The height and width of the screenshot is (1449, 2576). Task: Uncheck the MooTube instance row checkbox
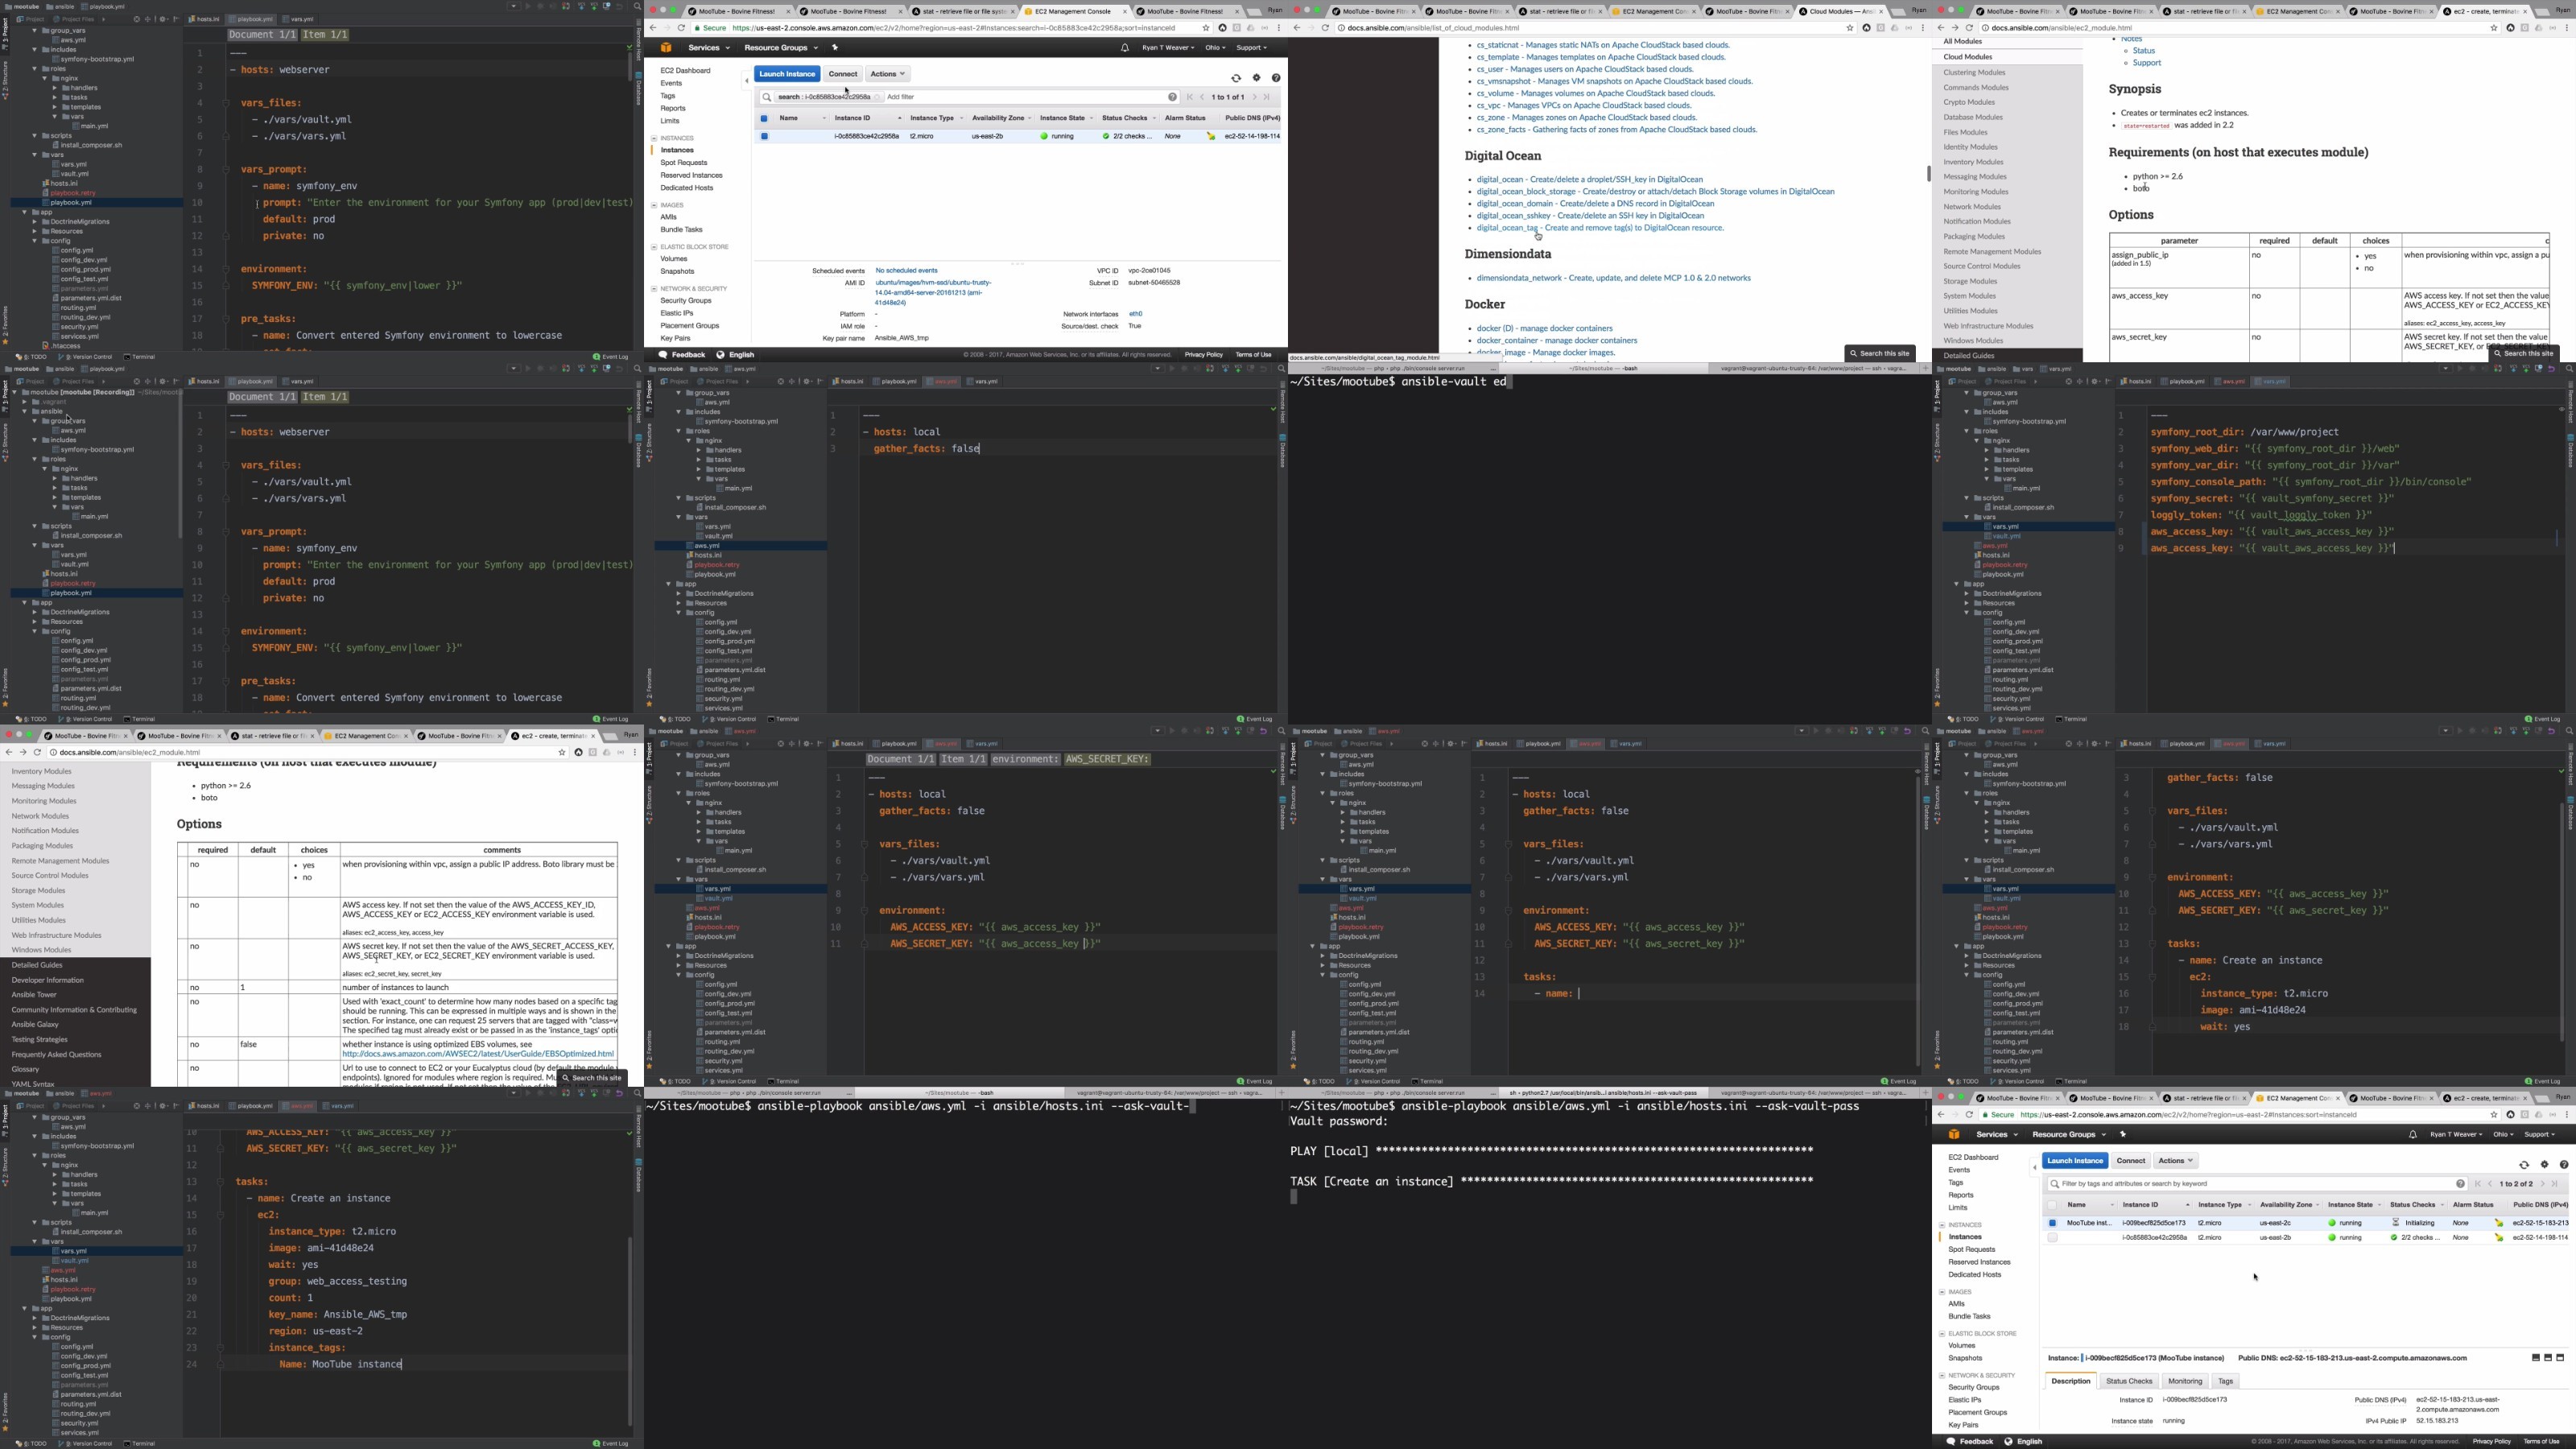tap(2052, 1223)
